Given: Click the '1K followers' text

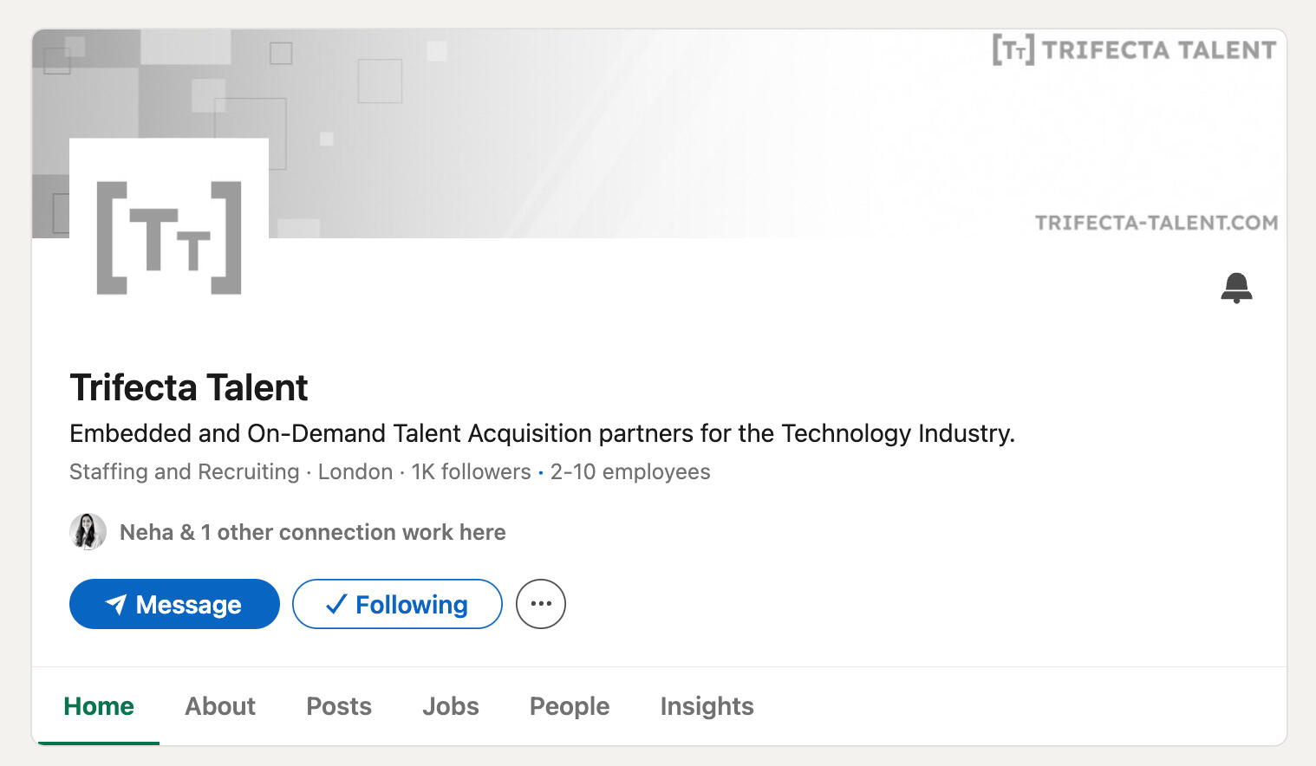Looking at the screenshot, I should pyautogui.click(x=471, y=472).
